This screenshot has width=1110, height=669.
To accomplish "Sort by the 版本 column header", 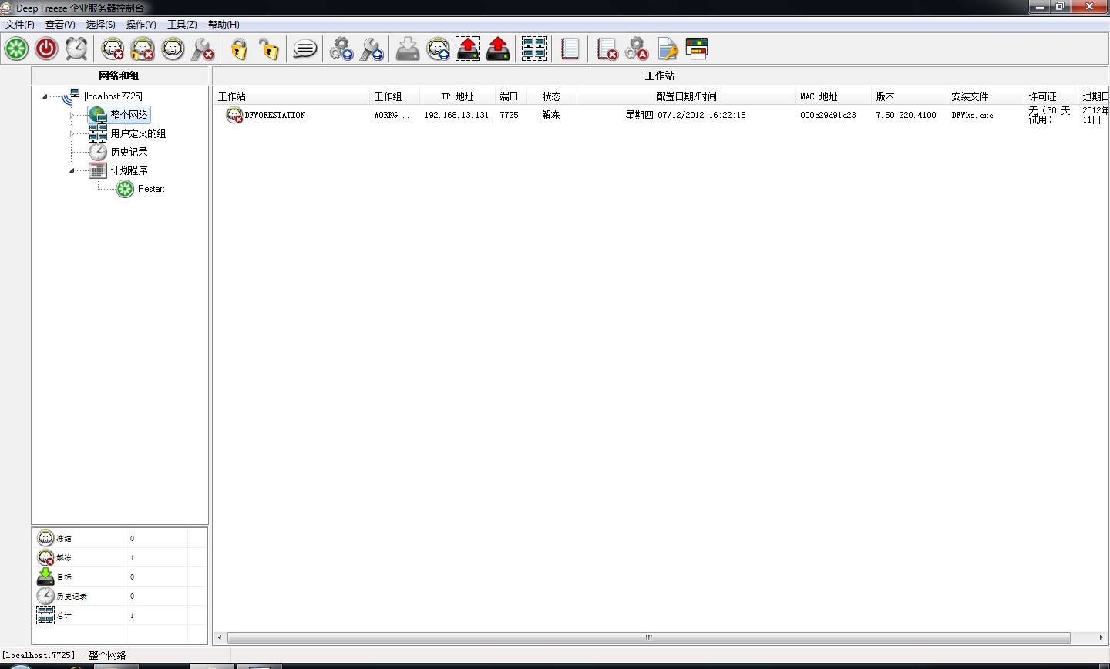I will (909, 96).
